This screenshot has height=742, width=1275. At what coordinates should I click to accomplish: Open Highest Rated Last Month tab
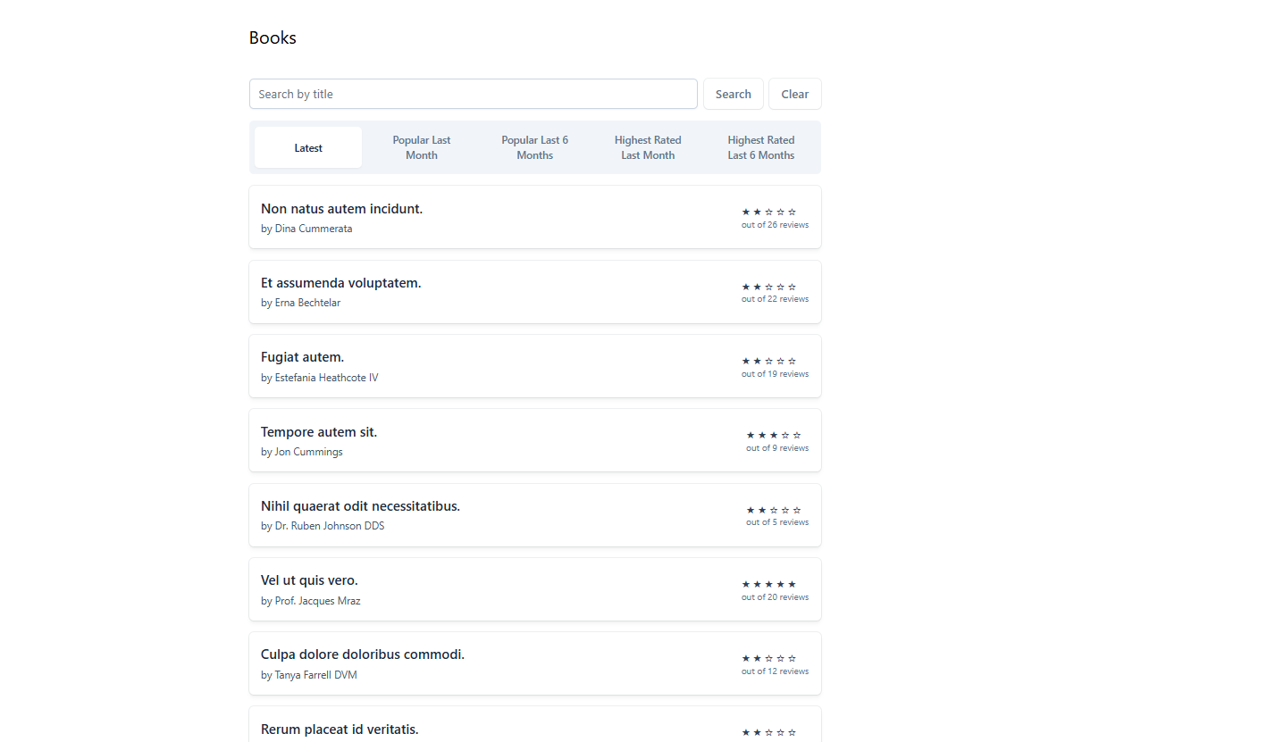648,147
